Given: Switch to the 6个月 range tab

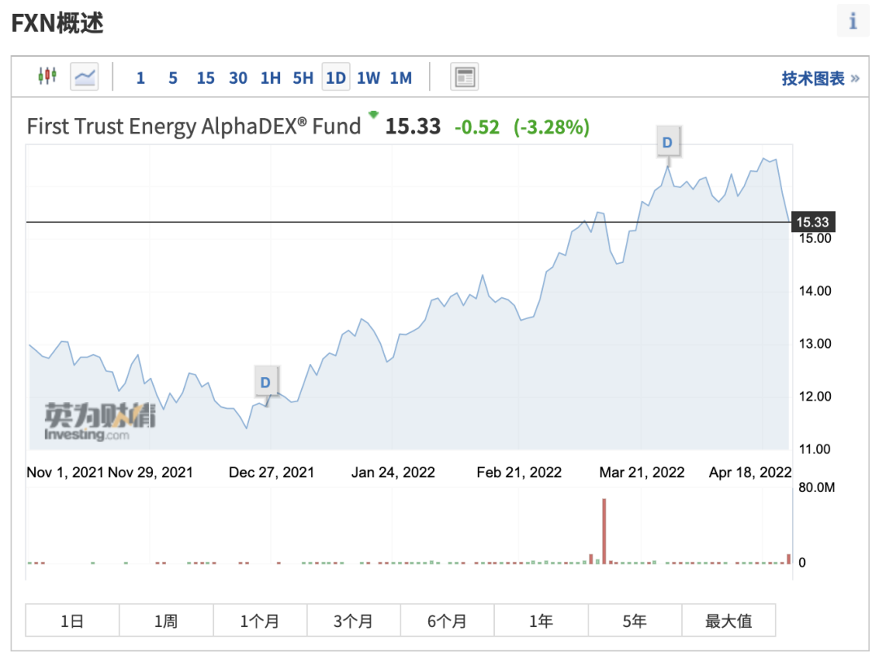Looking at the screenshot, I should click(447, 621).
